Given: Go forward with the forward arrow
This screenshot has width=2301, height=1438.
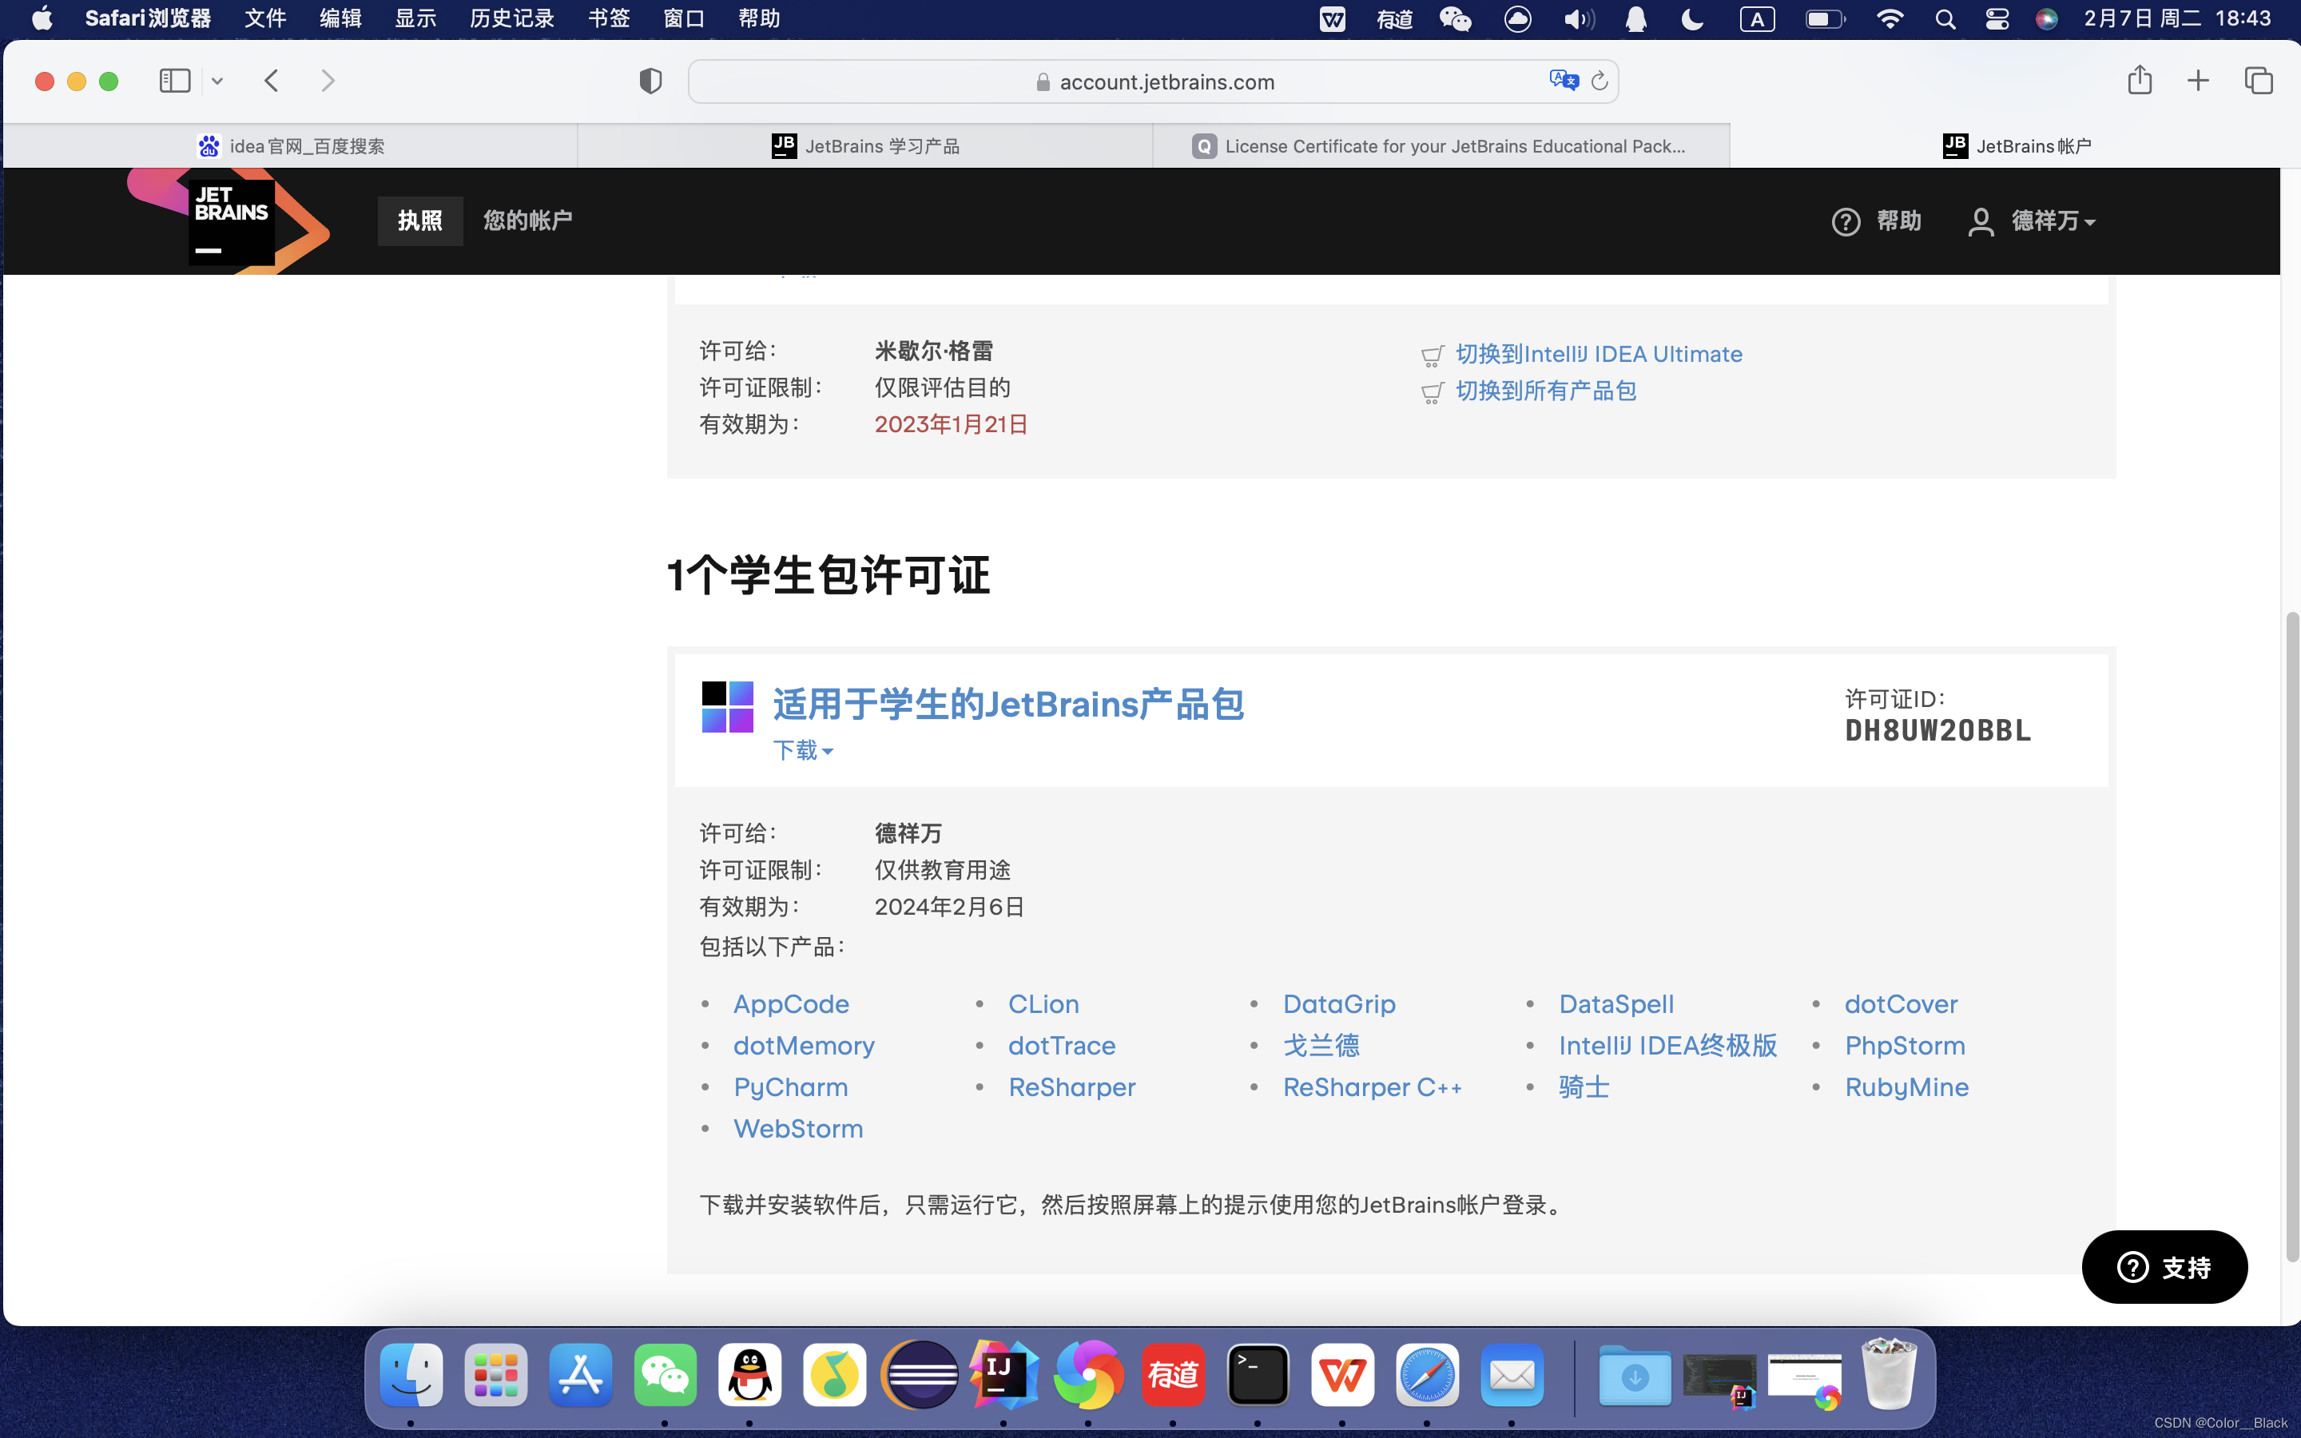Looking at the screenshot, I should click(327, 81).
